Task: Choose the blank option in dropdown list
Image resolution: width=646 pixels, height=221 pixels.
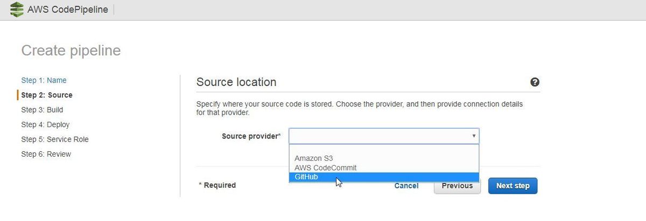Action: point(384,150)
